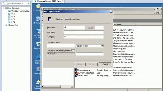Click the TelnetClients group icon
Image resolution: width=163 pixels, height=91 pixels.
pos(76,75)
